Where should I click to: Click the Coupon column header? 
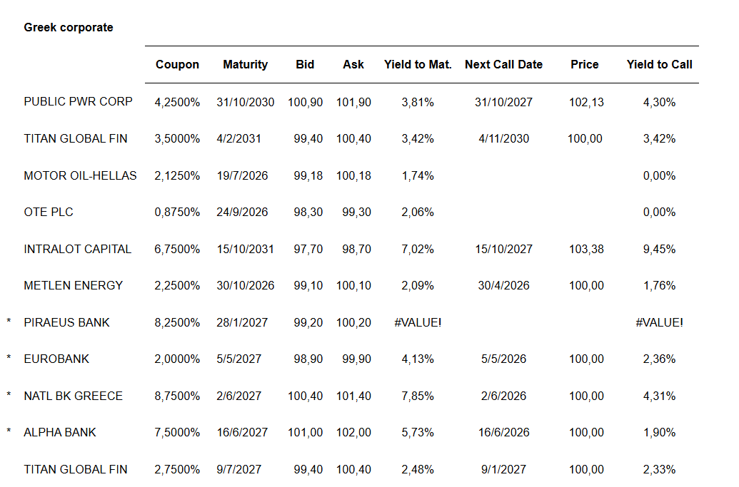[x=177, y=64]
